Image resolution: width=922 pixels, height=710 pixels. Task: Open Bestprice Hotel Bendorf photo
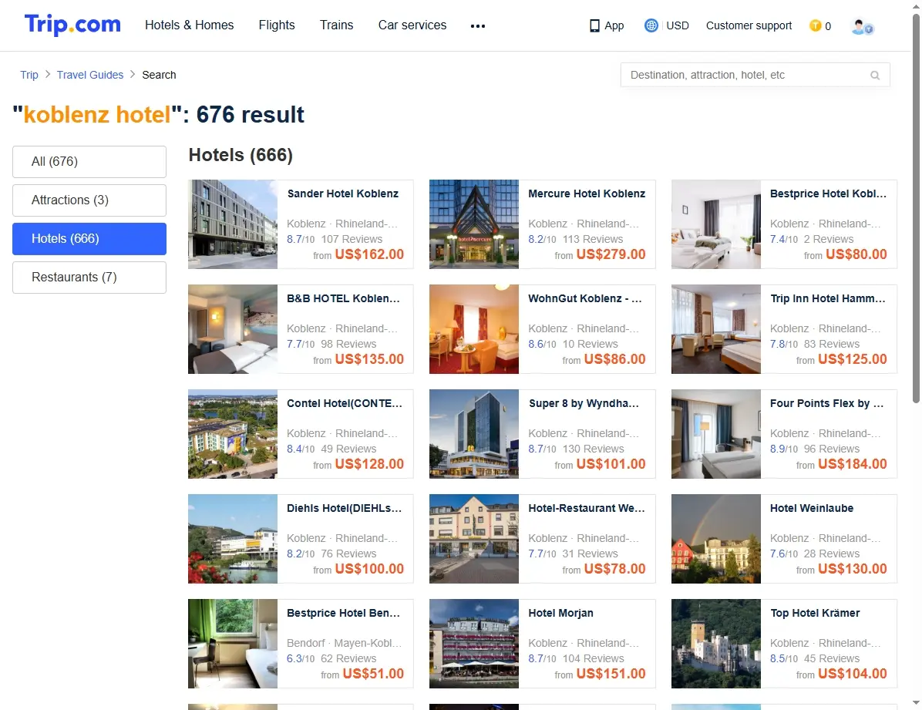coord(233,644)
